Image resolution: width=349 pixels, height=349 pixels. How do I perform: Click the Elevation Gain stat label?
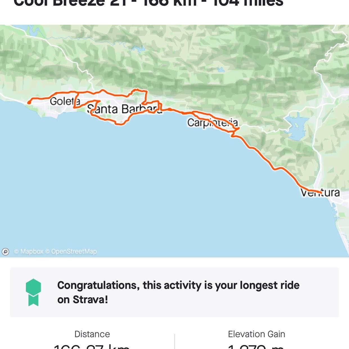(256, 334)
